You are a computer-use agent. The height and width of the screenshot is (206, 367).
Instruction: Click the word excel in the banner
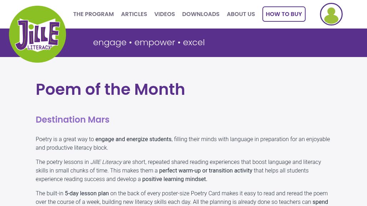[194, 42]
